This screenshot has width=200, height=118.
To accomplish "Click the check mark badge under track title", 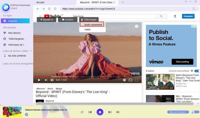I will [26, 115].
